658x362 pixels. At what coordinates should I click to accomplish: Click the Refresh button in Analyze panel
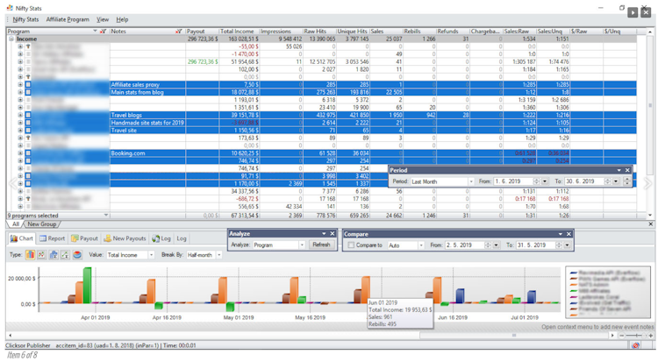pyautogui.click(x=321, y=245)
